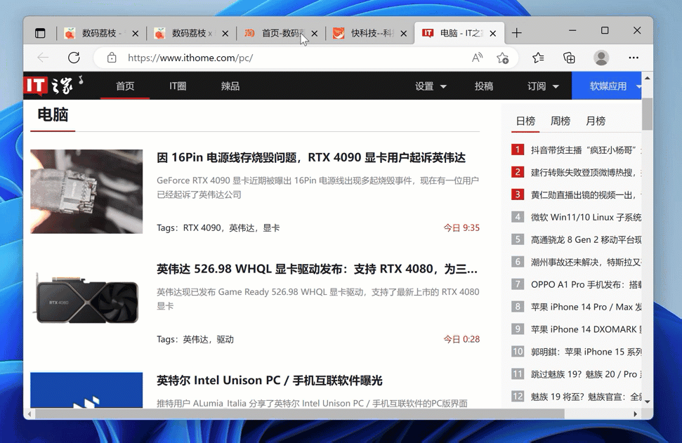Select the 周榜 ranking tab
The width and height of the screenshot is (682, 443).
tap(560, 121)
